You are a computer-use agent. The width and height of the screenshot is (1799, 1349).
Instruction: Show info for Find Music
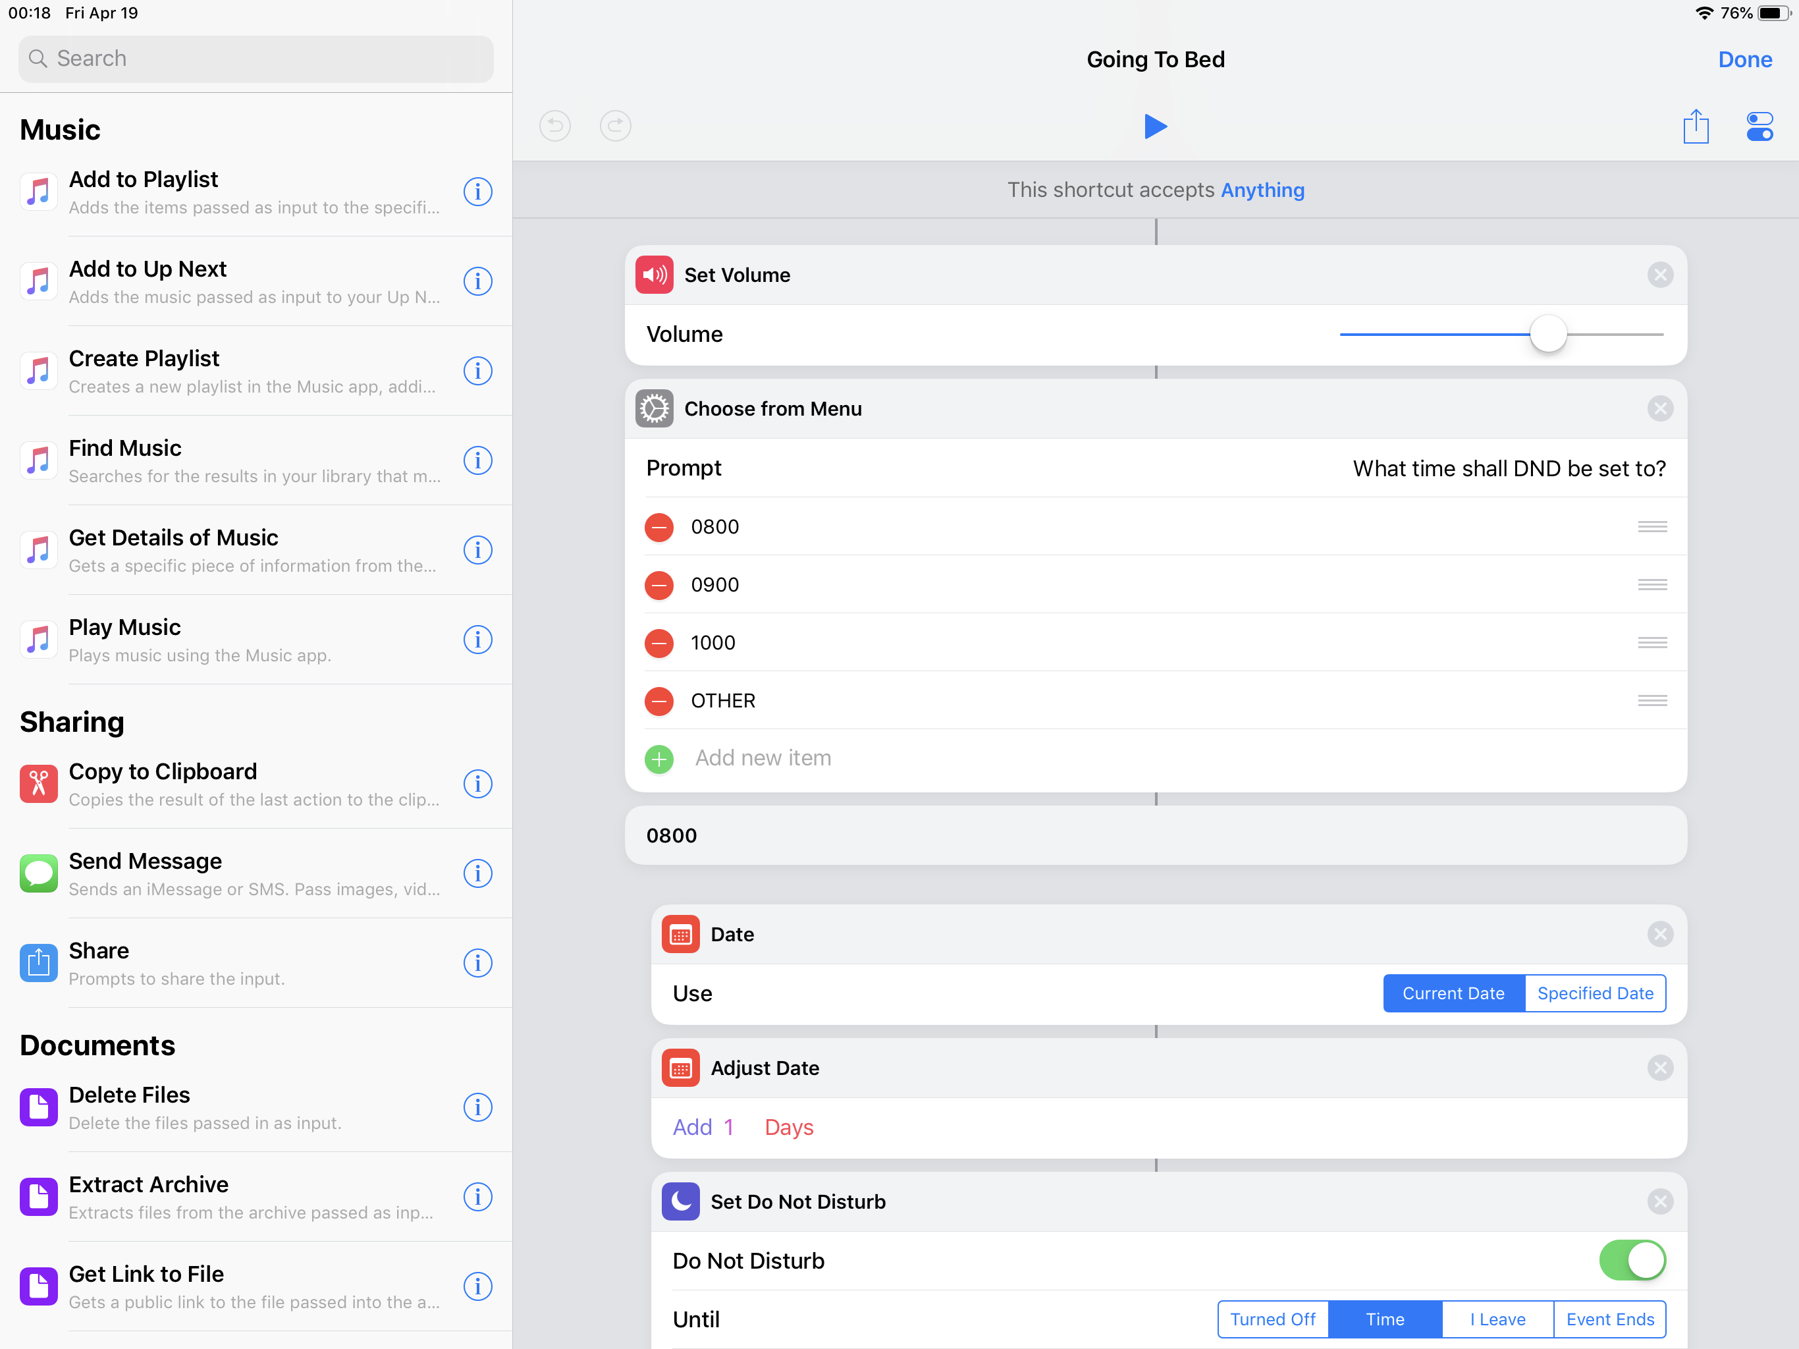click(x=477, y=460)
